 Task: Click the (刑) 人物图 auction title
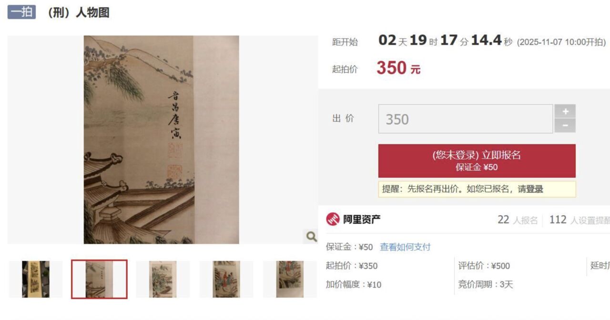pos(78,13)
